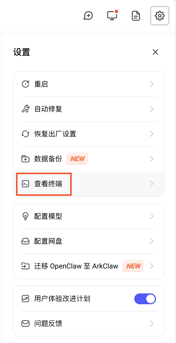Viewport: 176px width, 343px height.
Task: Click the document icon in top bar
Action: coord(136,16)
